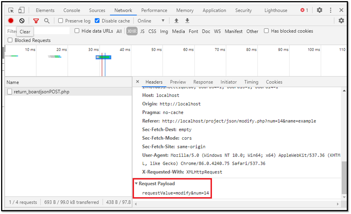This screenshot has height=214, width=351.
Task: Open the DevTools three-dot menu
Action: [x=331, y=10]
